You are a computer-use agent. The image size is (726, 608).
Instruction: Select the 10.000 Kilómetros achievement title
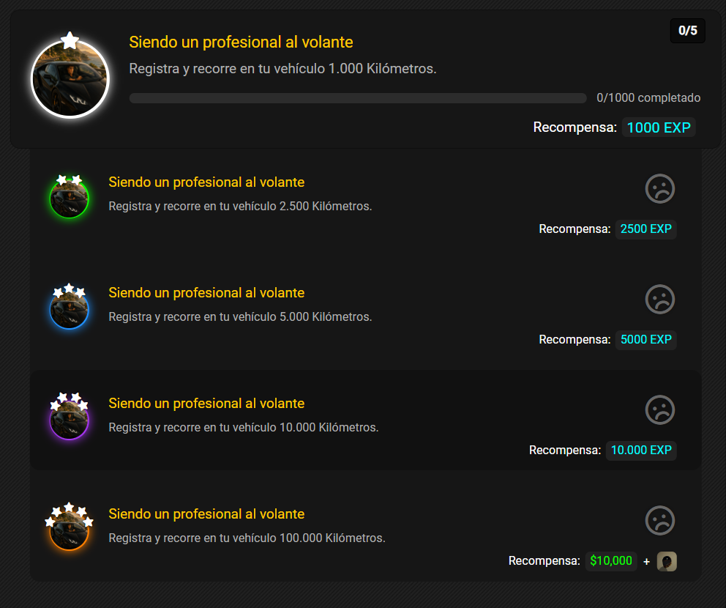tap(206, 403)
